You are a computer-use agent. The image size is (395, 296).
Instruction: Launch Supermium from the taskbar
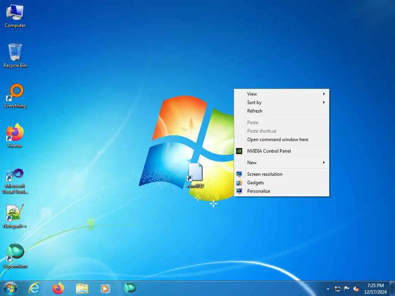[130, 288]
